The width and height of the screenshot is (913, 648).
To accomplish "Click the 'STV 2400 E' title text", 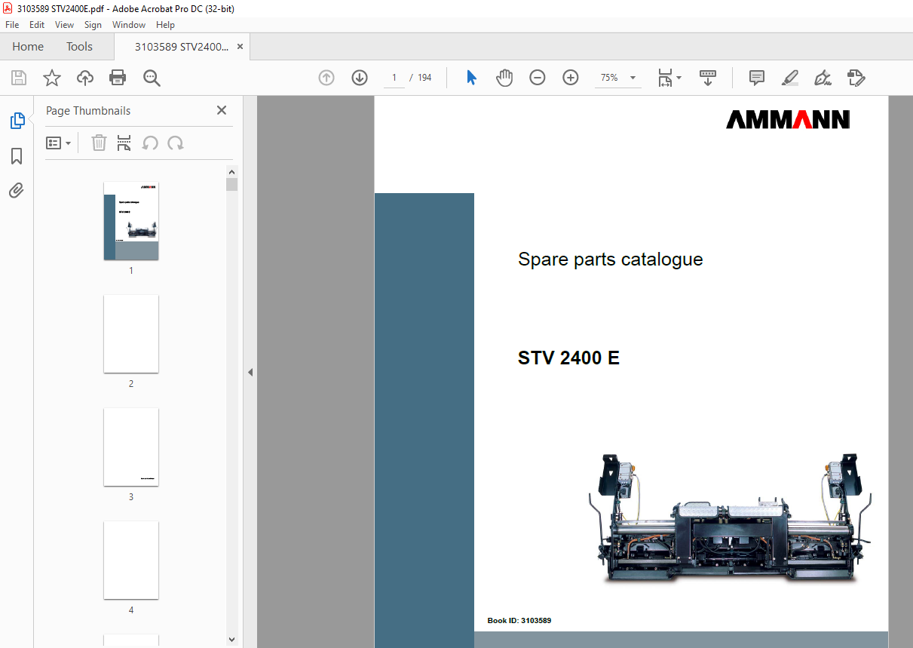I will [568, 358].
